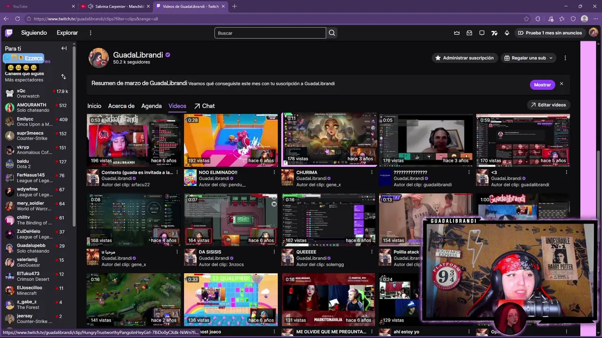Screen dimensions: 602x338
Task: Click Administrar suscripción button
Action: pos(464,58)
